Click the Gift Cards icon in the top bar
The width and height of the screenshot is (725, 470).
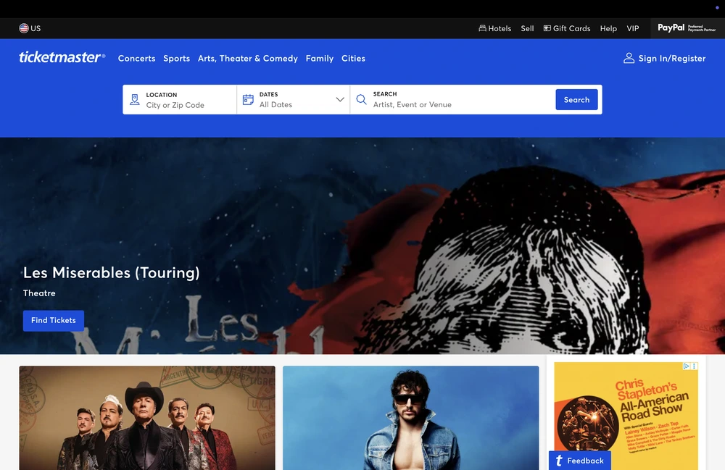[x=546, y=28]
